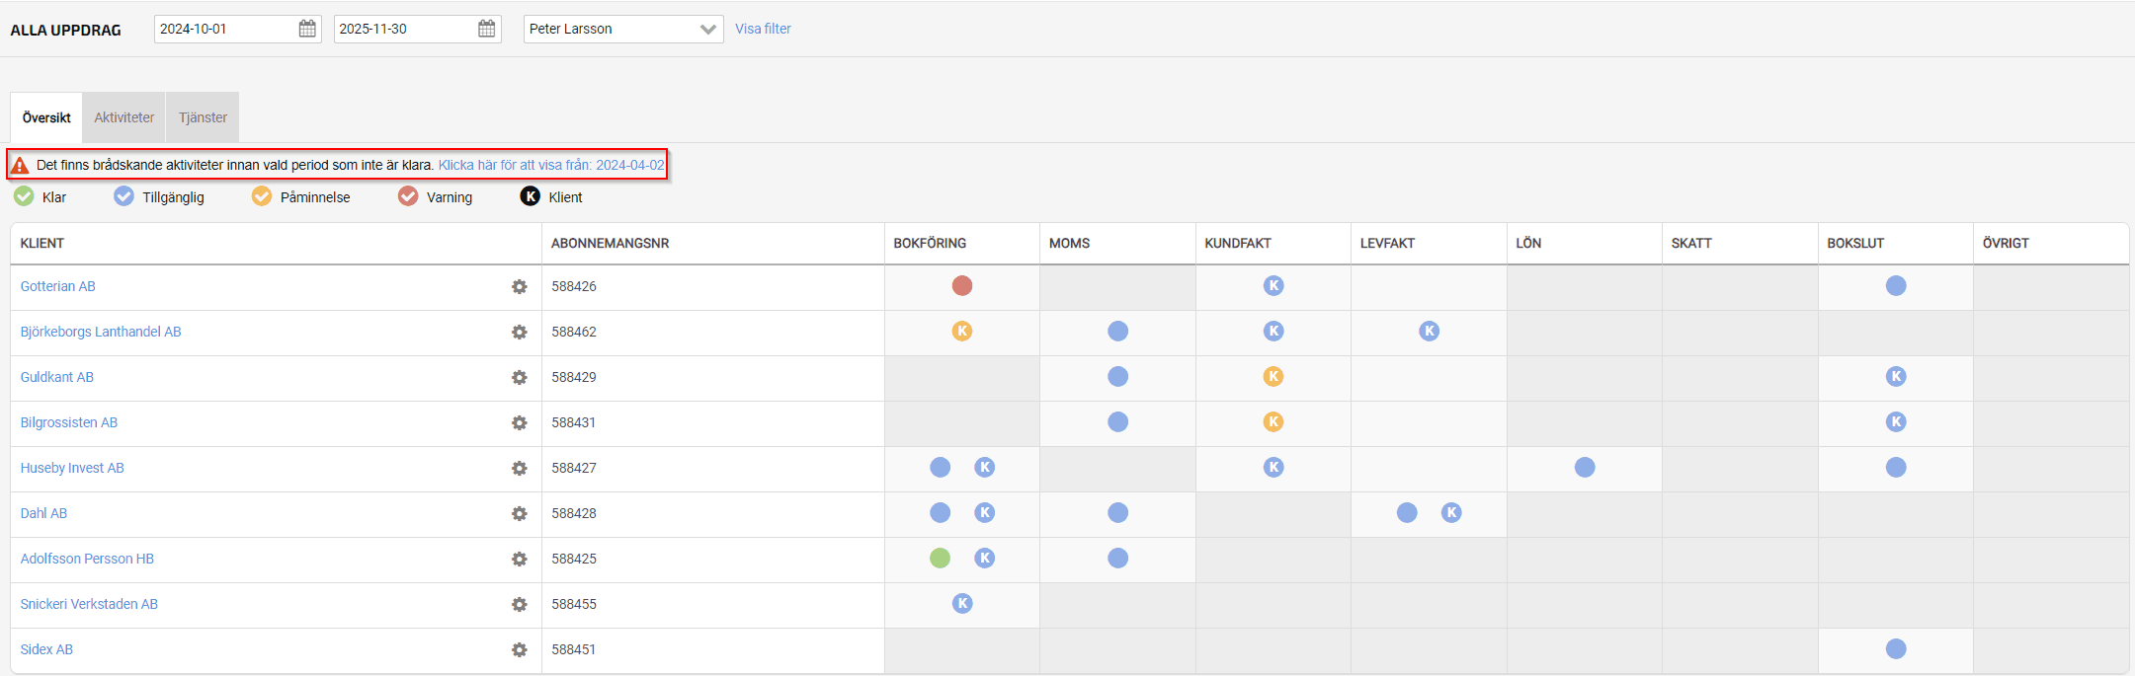
Task: Click blue dot in Gotterian Bokslut
Action: click(x=1896, y=285)
